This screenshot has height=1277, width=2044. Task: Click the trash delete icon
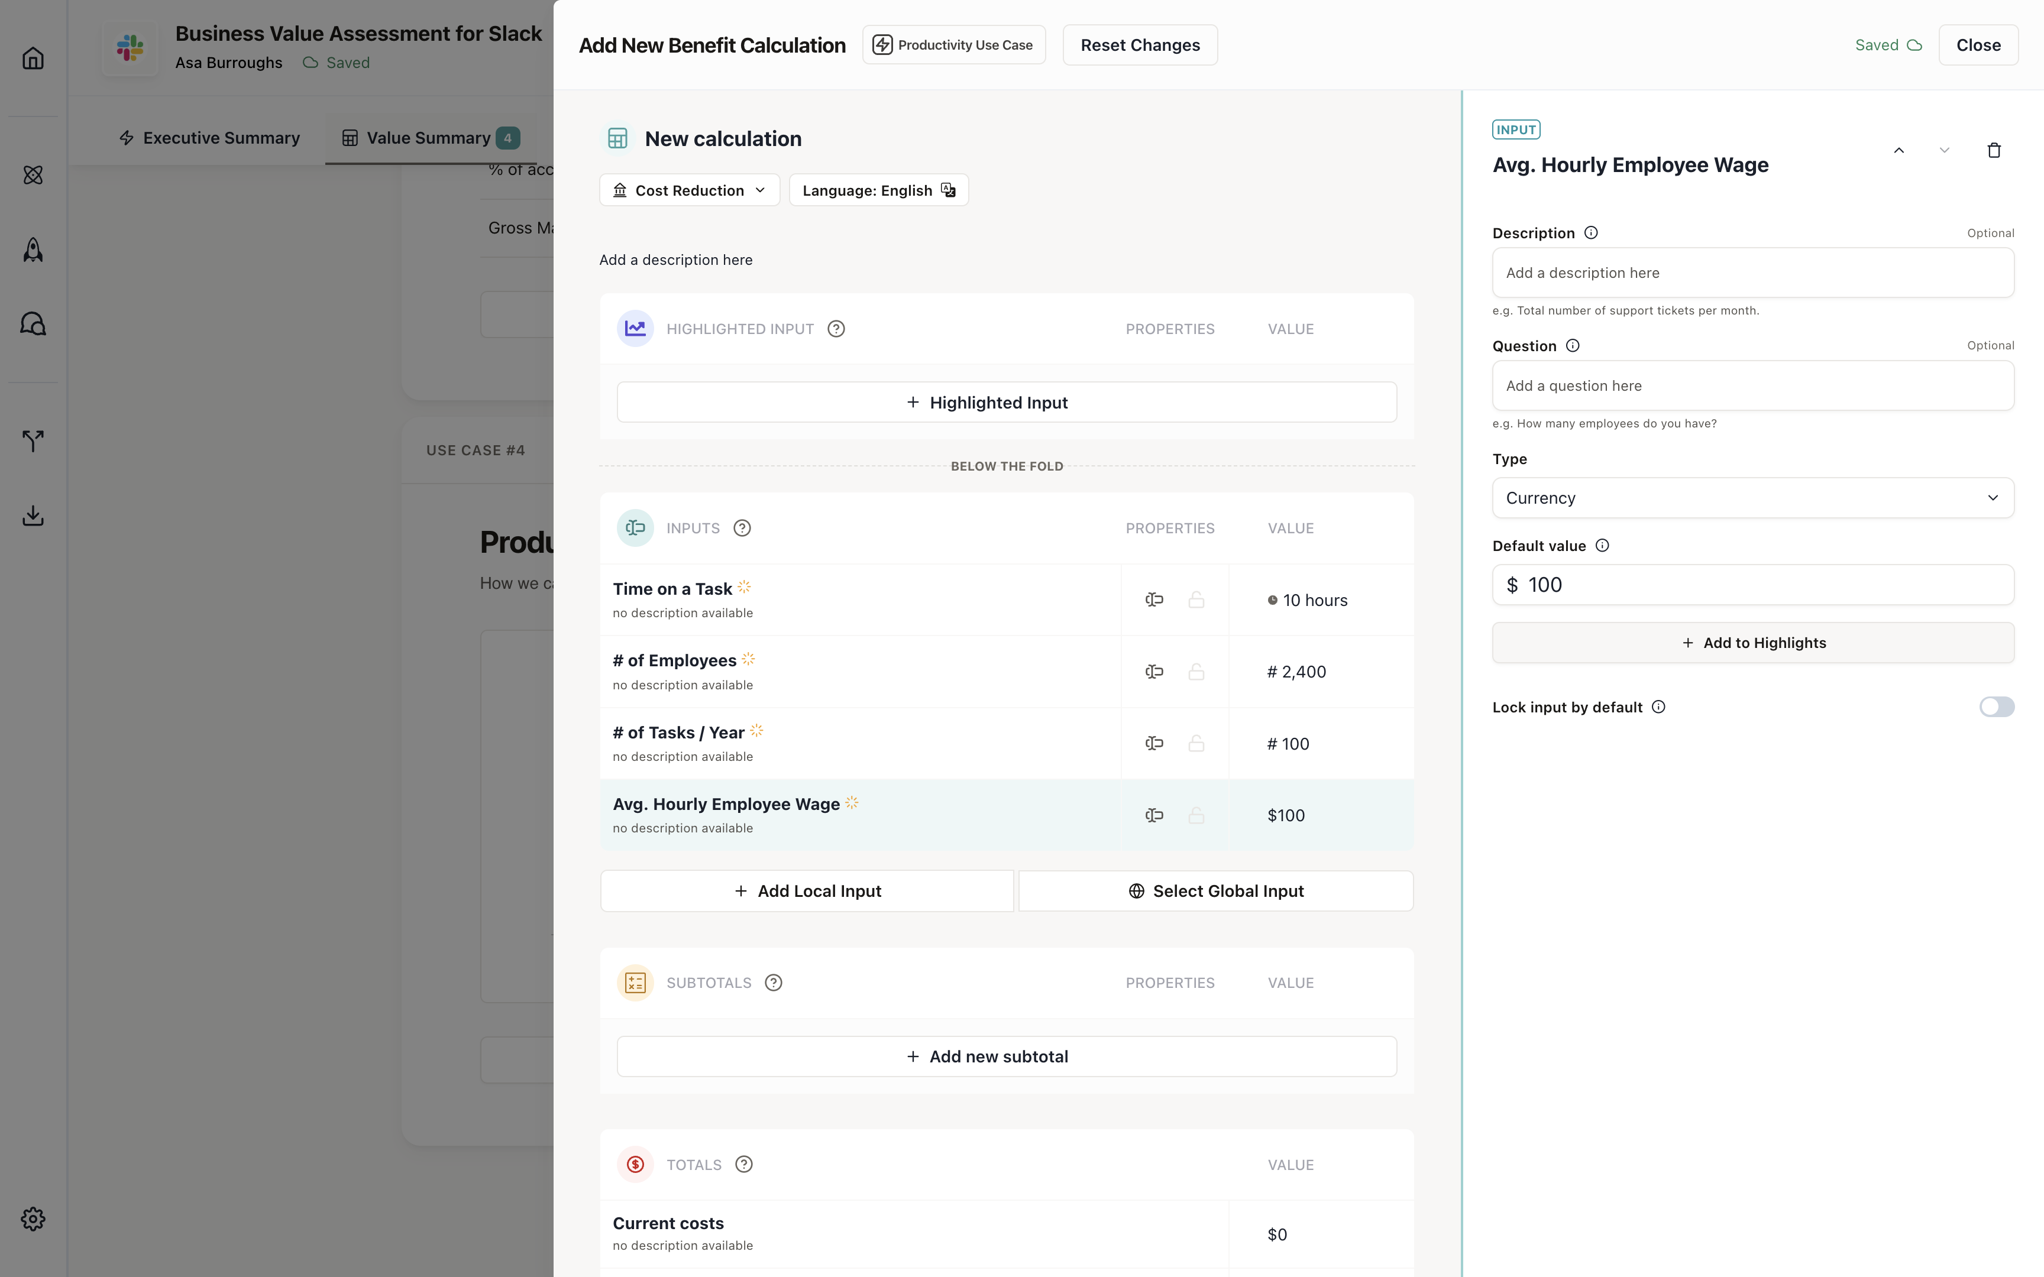[x=1993, y=150]
